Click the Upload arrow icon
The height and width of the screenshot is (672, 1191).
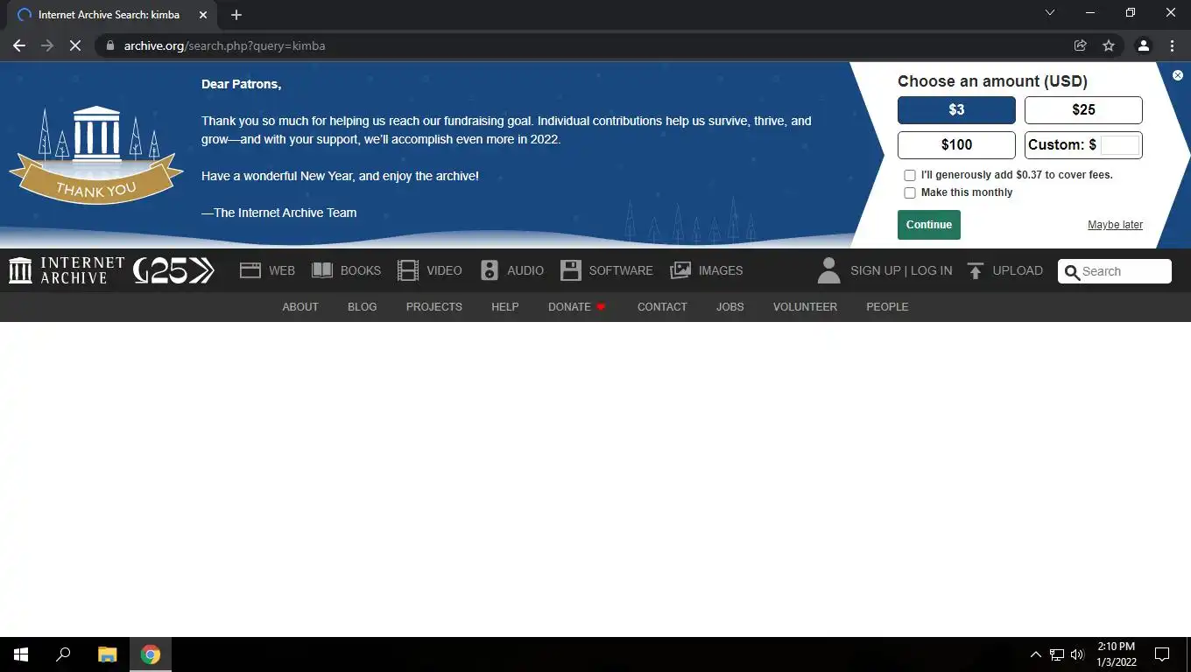tap(976, 270)
